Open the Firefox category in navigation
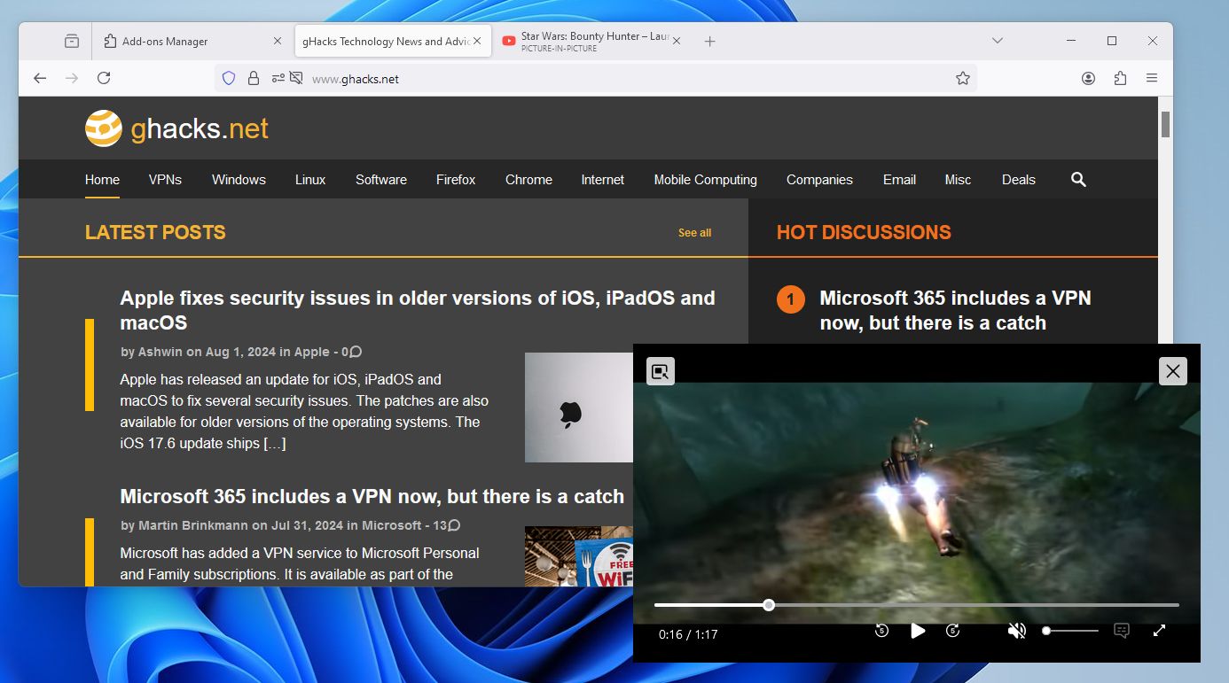 click(x=456, y=179)
